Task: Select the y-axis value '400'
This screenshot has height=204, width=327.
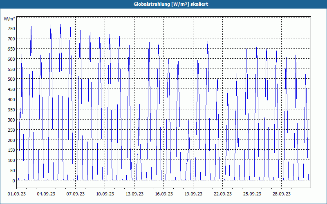Action: 11,100
